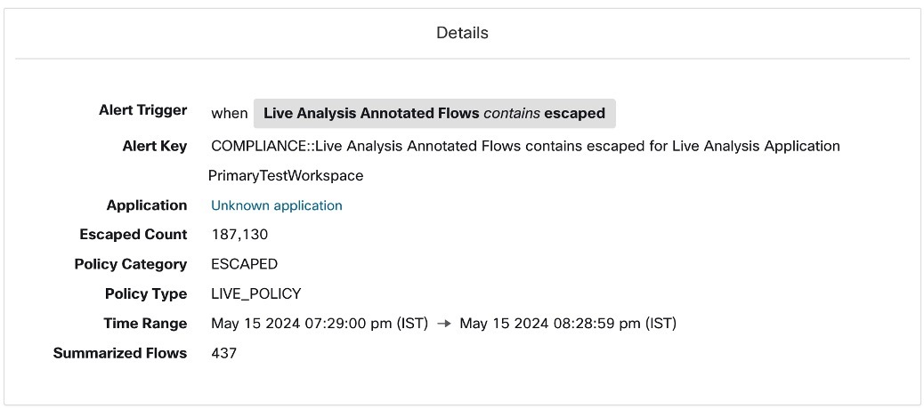Click the end time 08:28:59 pm

[568, 324]
